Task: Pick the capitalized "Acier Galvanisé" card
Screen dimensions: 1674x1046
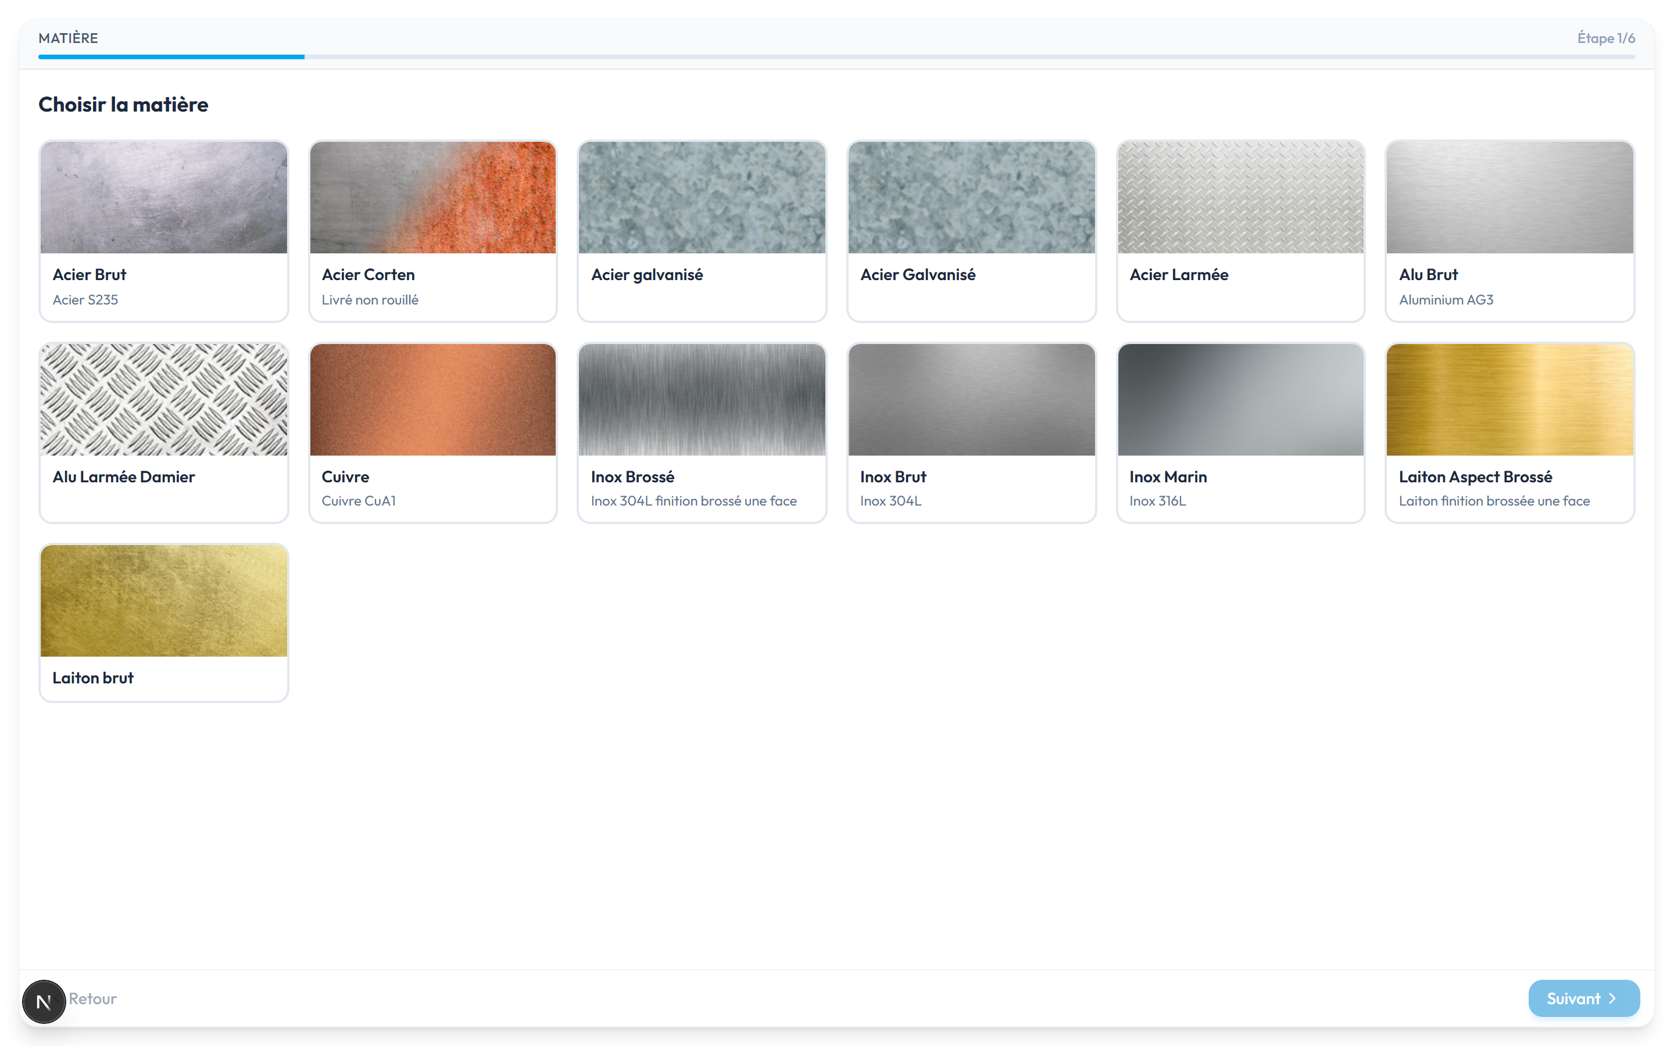Action: (971, 231)
